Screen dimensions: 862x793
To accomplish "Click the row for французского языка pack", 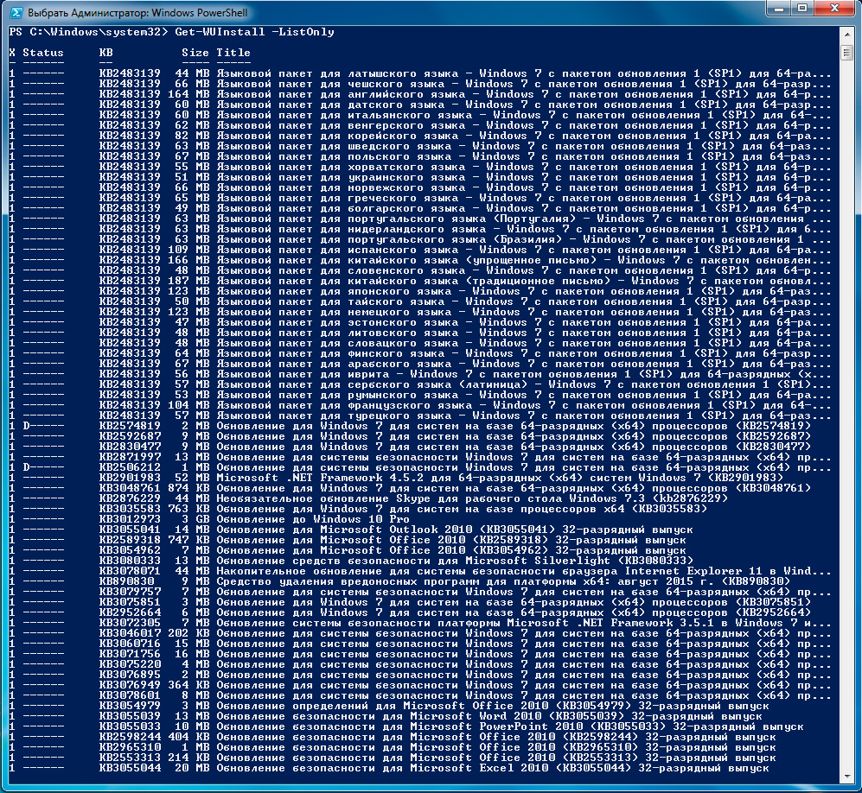I will point(419,405).
